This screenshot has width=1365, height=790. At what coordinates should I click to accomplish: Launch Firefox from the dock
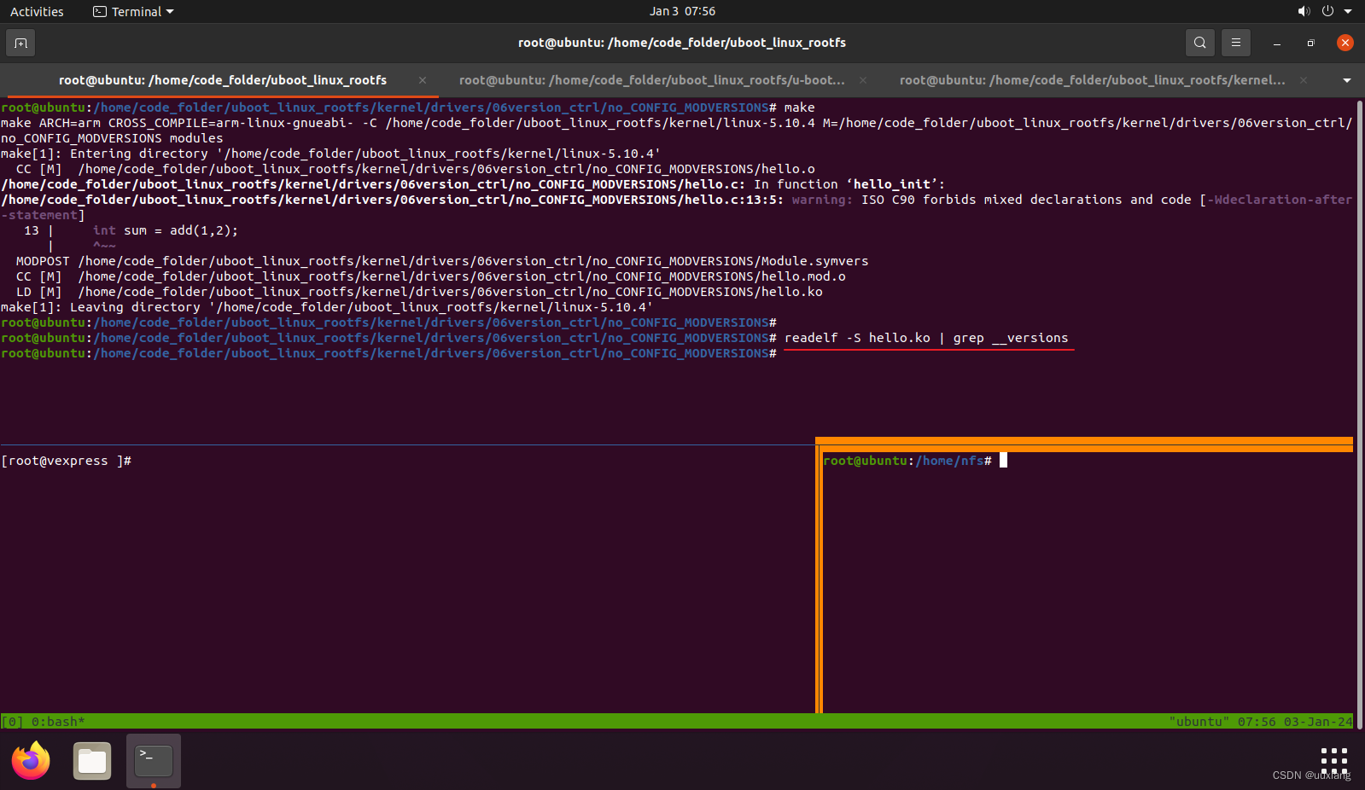[x=31, y=761]
